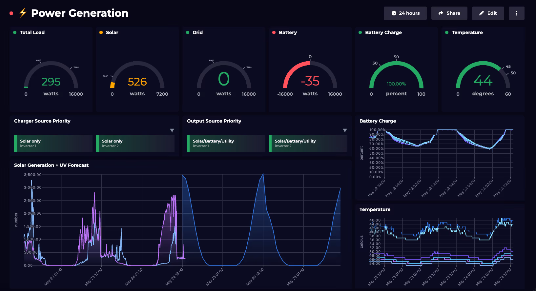Click the Grid panel title
This screenshot has width=536, height=291.
[x=197, y=32]
